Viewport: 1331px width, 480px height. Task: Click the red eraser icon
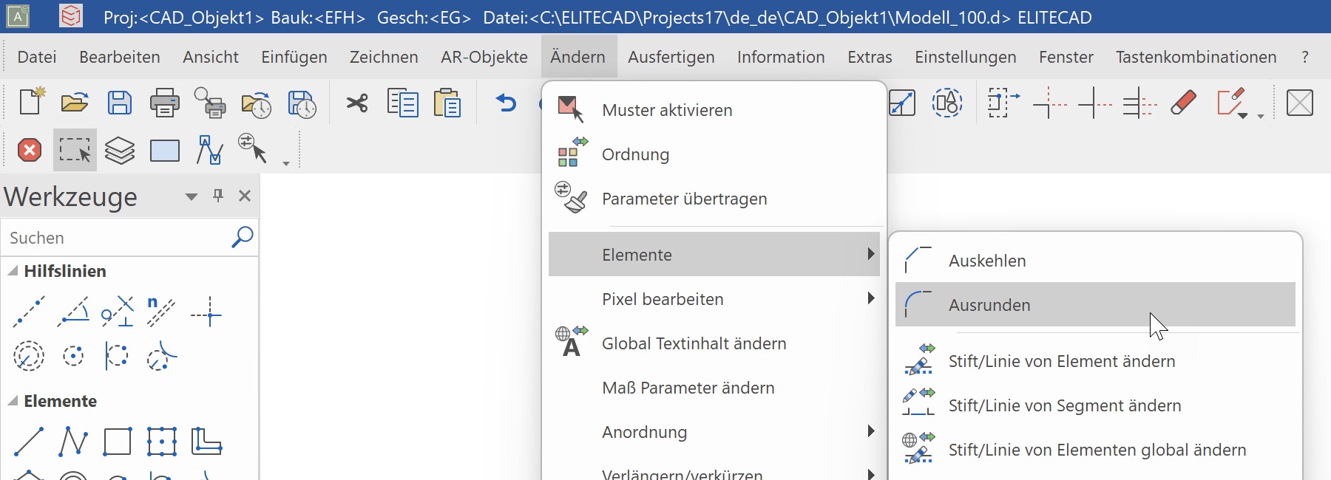(1184, 102)
